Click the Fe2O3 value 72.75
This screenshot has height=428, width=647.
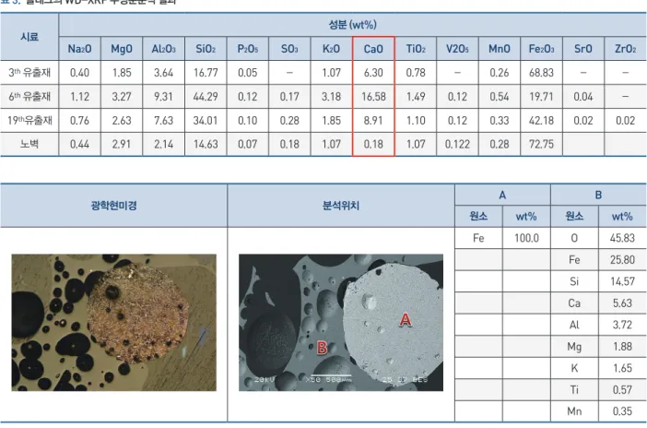pyautogui.click(x=541, y=144)
